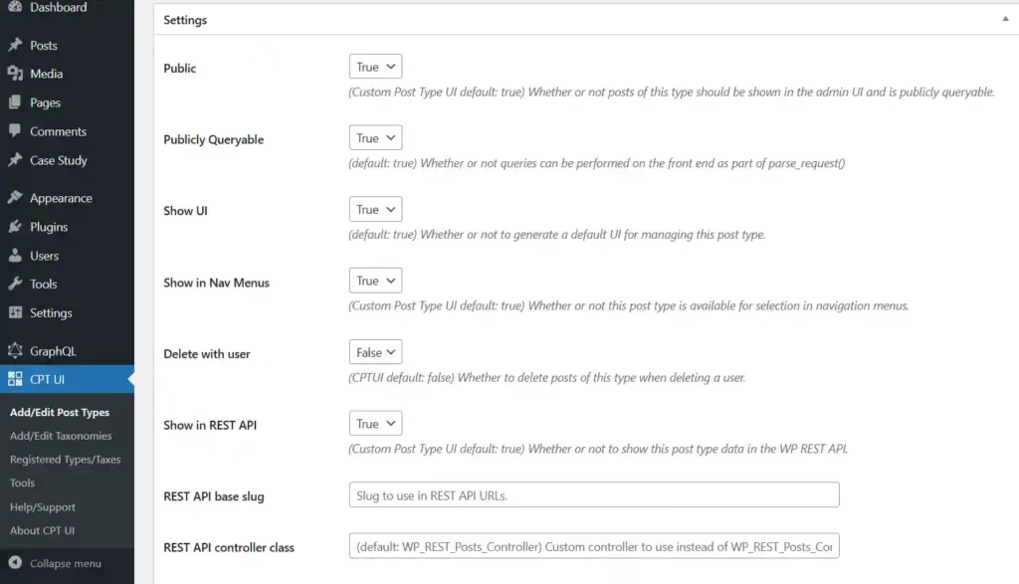
Task: Click the Collapse menu label
Action: tap(65, 563)
